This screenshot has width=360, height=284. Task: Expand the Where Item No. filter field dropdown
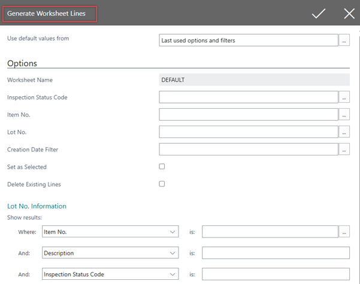tap(173, 231)
